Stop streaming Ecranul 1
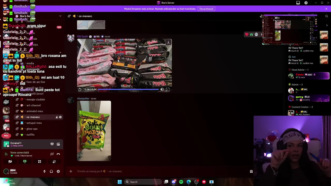The width and height of the screenshot is (331, 186). [52, 144]
